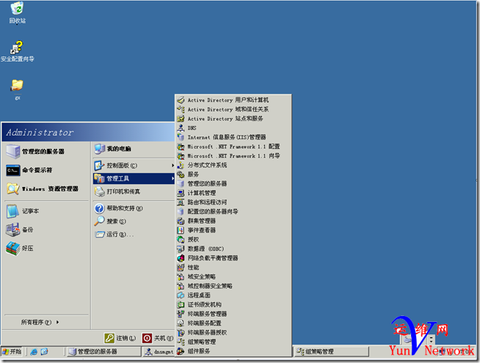Click the 网络负载平衡管理器 icon
The width and height of the screenshot is (480, 363).
point(181,258)
